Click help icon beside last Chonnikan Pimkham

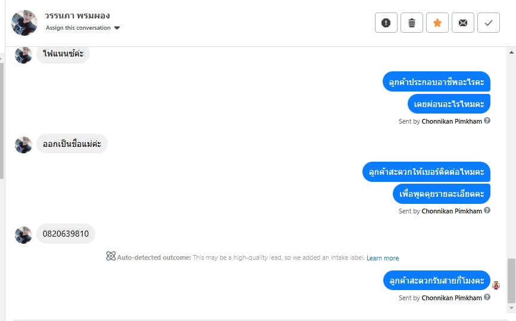[x=487, y=297]
